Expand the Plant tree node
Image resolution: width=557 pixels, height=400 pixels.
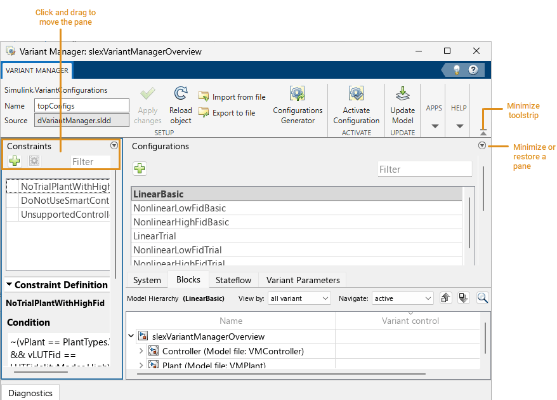141,365
